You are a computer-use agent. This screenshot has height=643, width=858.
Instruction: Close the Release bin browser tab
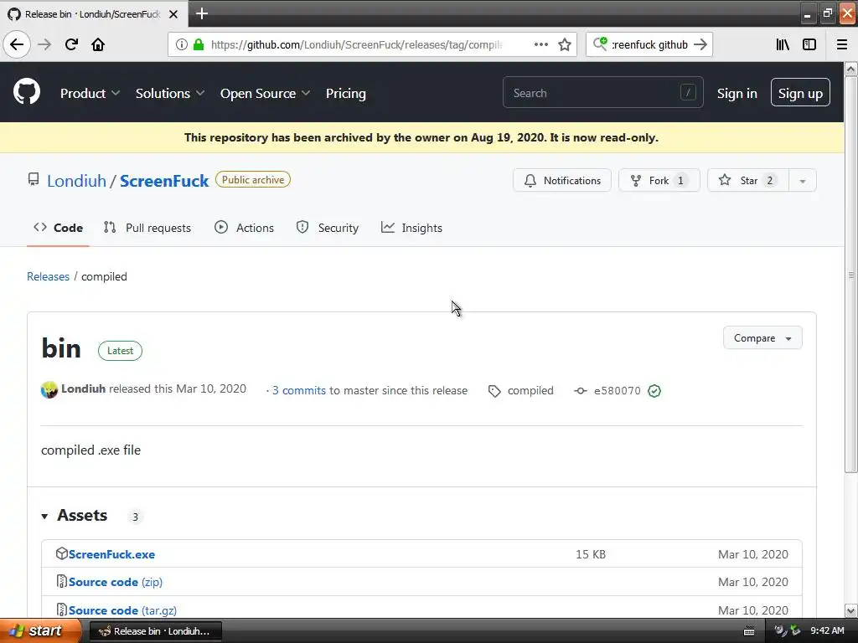click(x=173, y=14)
